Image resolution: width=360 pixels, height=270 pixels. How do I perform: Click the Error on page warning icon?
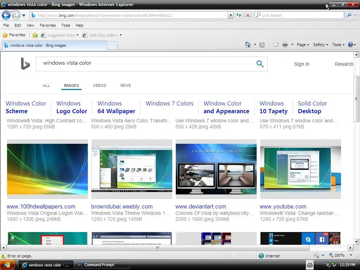[4, 256]
